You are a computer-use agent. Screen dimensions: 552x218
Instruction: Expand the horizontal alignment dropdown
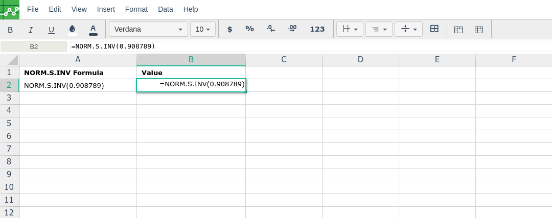(x=379, y=29)
